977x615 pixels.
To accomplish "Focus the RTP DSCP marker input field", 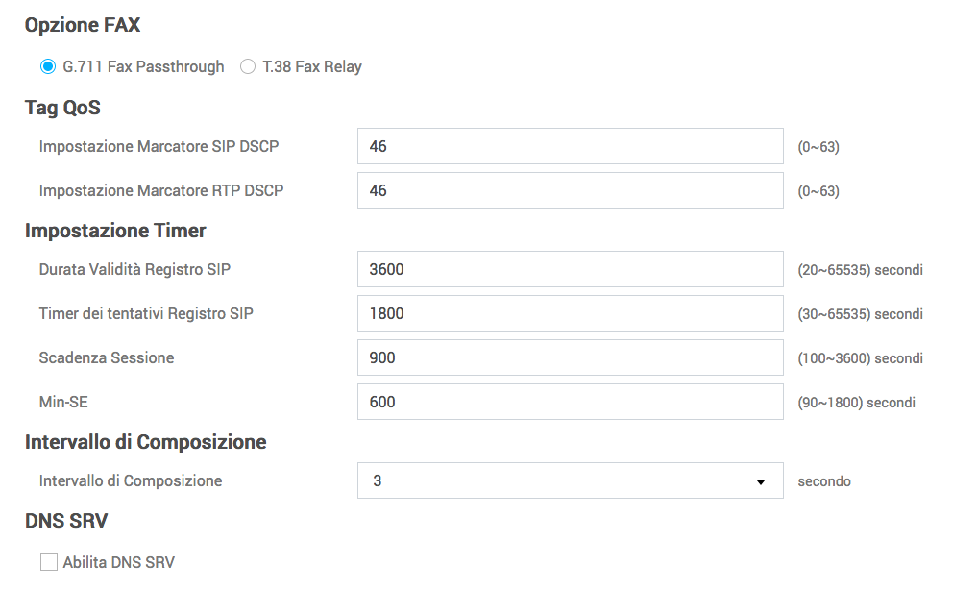I will [570, 190].
